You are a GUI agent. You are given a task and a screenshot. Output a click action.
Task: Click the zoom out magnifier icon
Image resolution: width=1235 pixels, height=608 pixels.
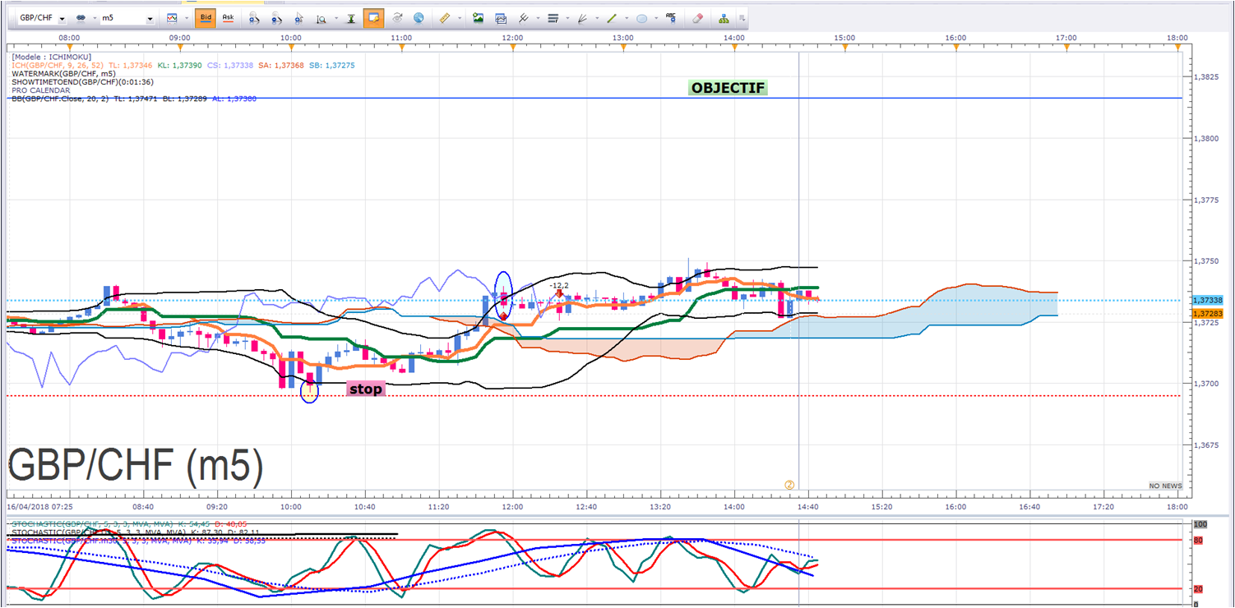click(276, 18)
